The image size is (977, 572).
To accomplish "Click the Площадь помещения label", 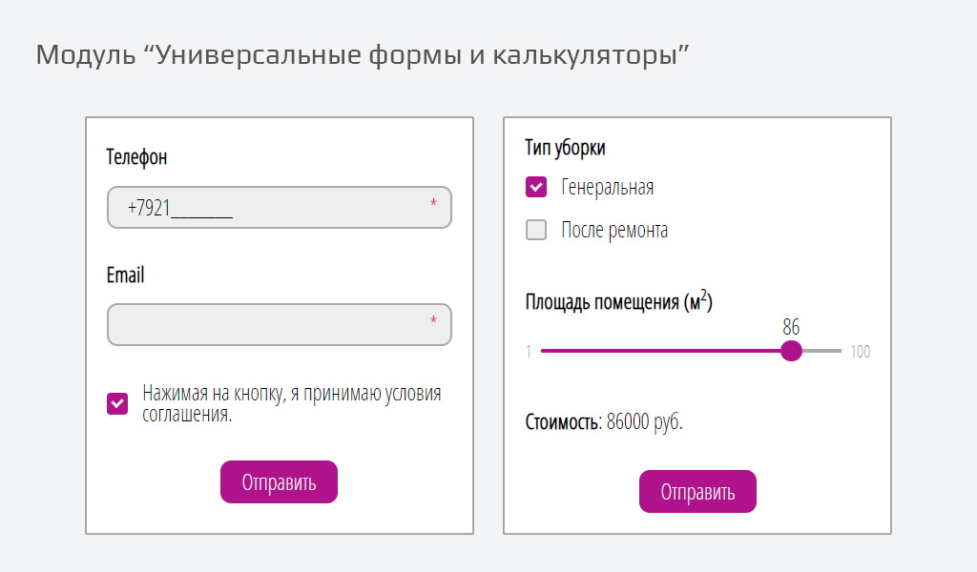I will point(618,302).
